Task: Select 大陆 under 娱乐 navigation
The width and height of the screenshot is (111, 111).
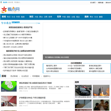Action: click(x=36, y=17)
